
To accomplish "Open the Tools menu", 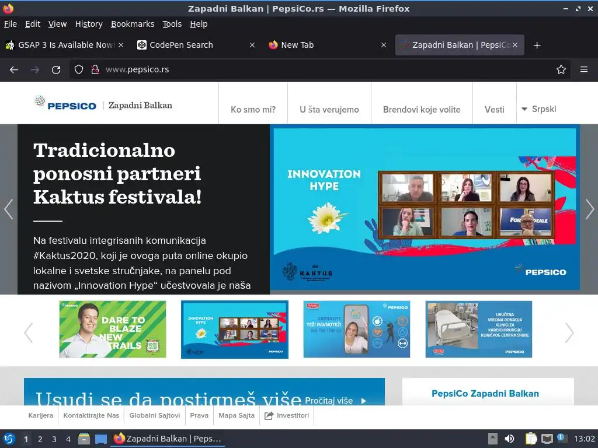I will click(172, 24).
